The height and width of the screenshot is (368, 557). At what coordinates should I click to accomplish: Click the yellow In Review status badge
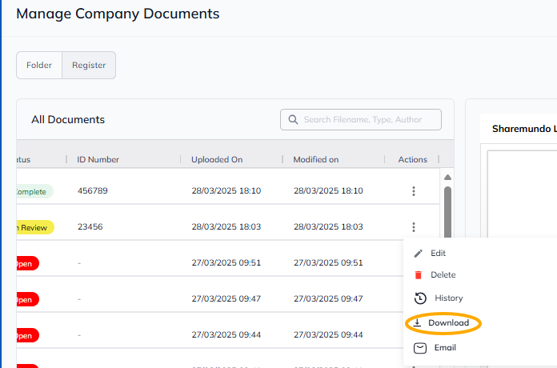pos(34,227)
